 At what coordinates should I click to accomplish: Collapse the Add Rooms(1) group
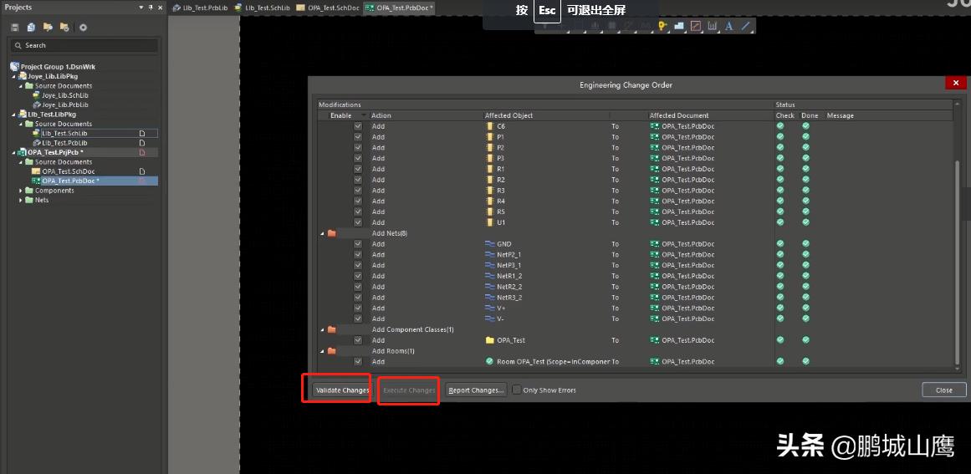coord(323,351)
